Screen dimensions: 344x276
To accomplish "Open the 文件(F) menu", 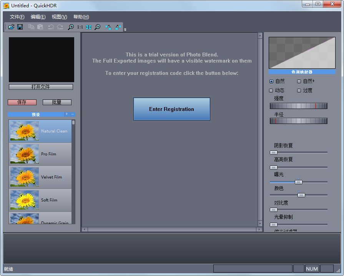I will (17, 17).
